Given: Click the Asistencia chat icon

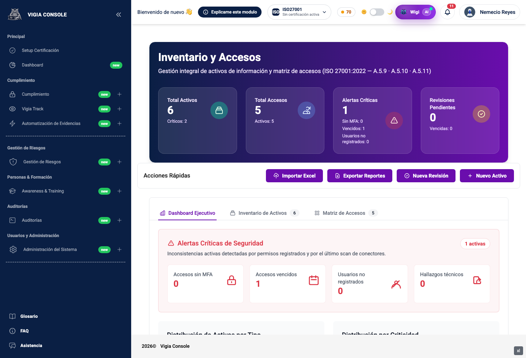Looking at the screenshot, I should point(12,346).
